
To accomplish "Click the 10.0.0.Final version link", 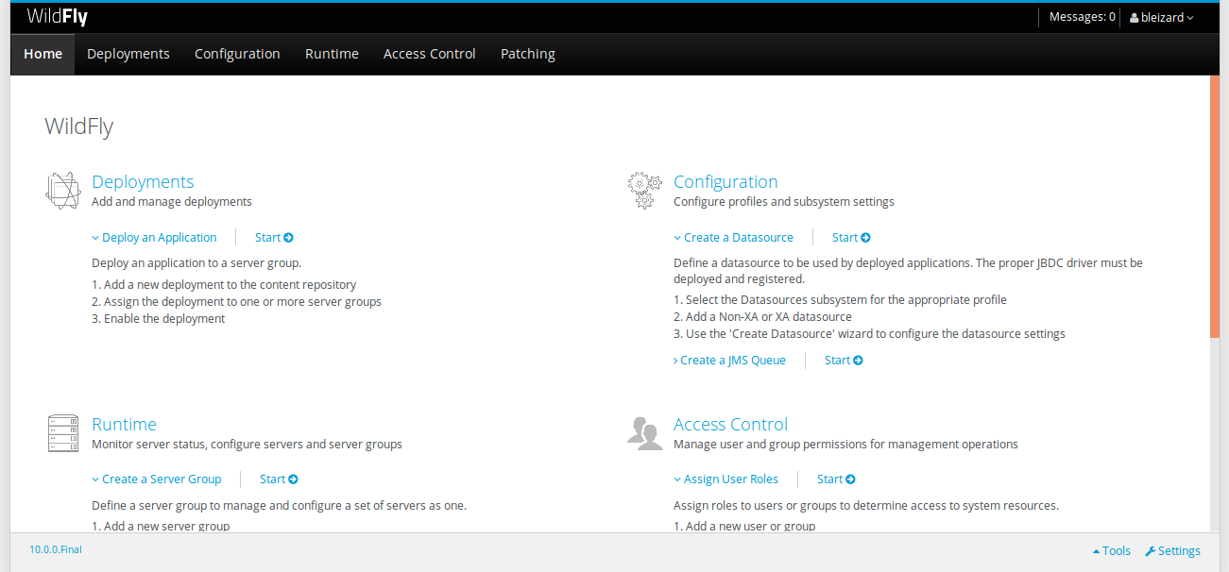I will 56,549.
